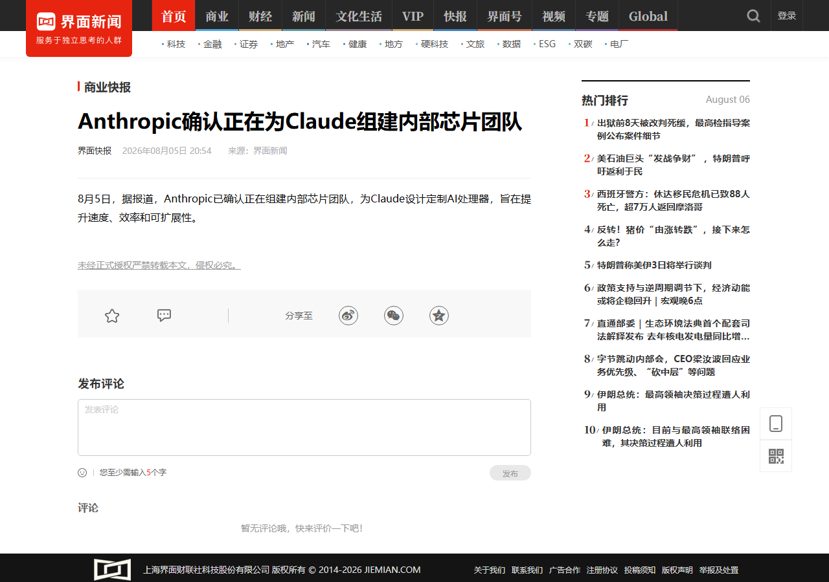
Task: Open ranked story 出狱前8天被改判死缓
Action: (x=674, y=129)
